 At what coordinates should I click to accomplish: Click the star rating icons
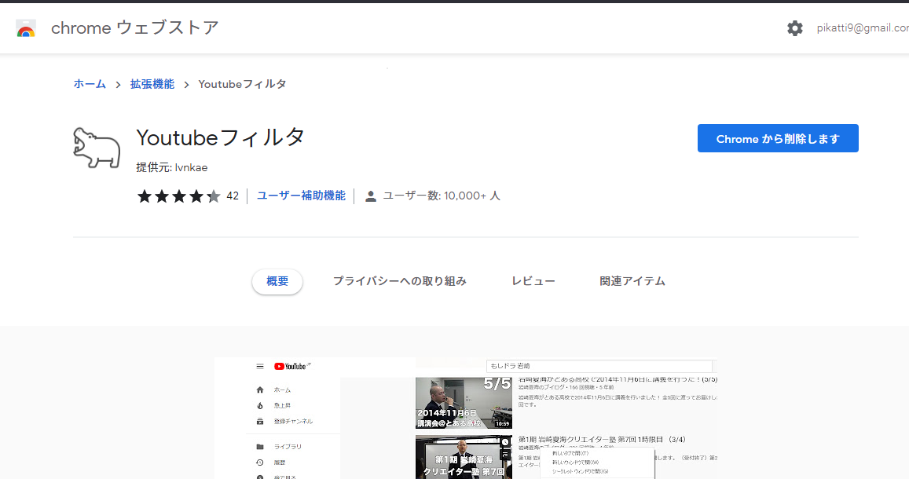(x=178, y=196)
